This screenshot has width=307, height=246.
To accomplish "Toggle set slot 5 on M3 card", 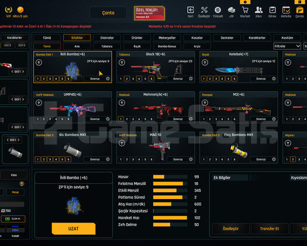I will 228,119.
